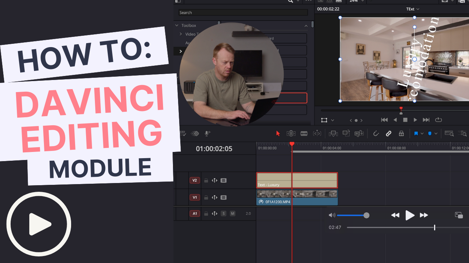The image size is (469, 263).
Task: Disable the V1 video track filmstrip
Action: (224, 198)
